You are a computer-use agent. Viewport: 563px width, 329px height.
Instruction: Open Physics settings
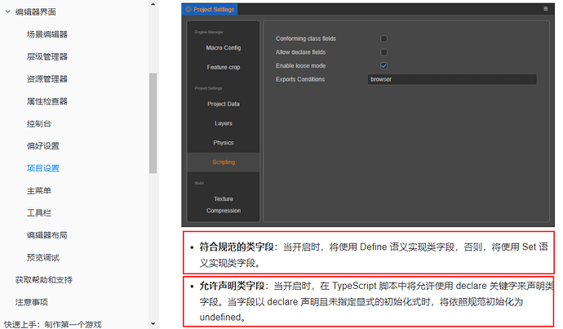tap(224, 143)
